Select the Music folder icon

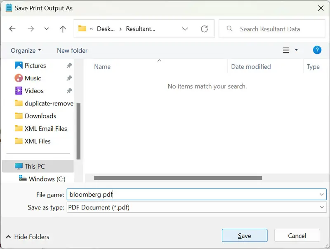(19, 78)
